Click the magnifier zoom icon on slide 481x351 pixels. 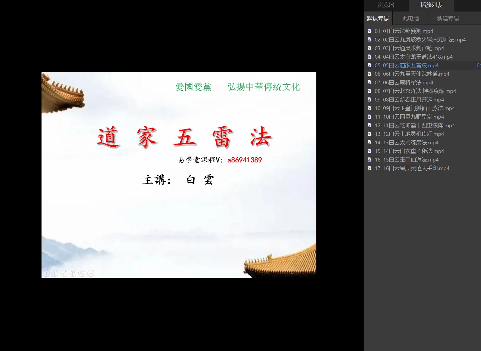(82, 274)
